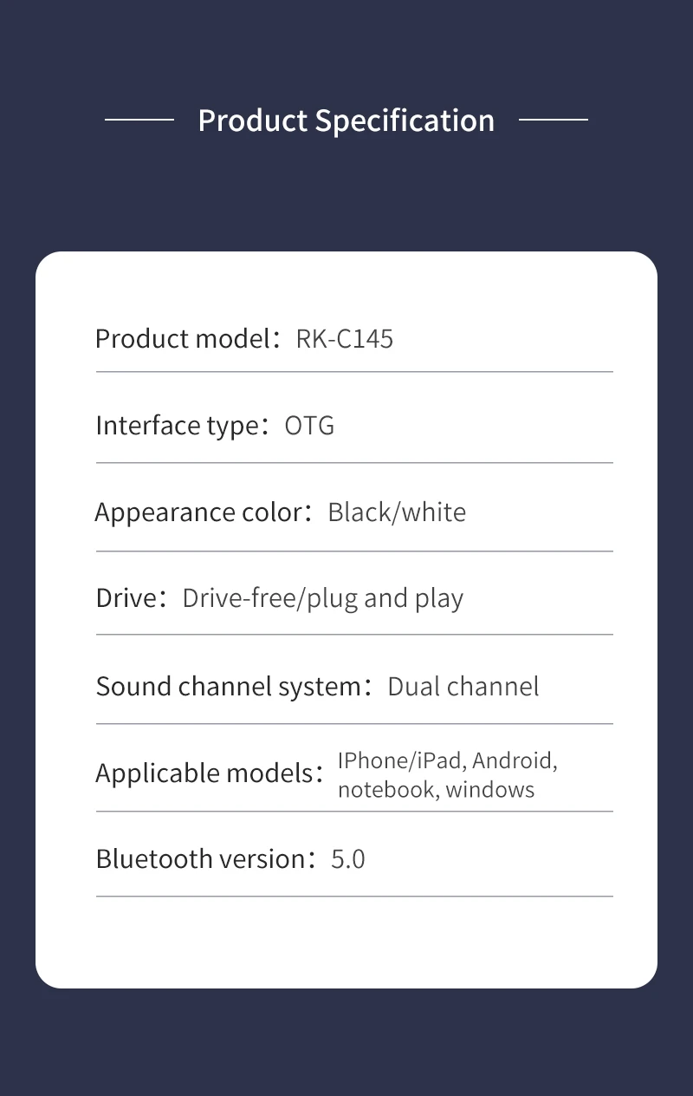
Task: Click the Appearance color label
Action: coord(198,512)
